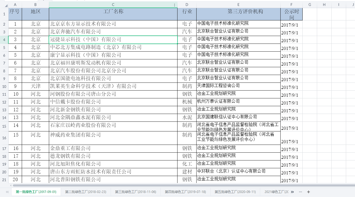Click the 机械 industry cell
This screenshot has width=355, height=197.
tap(187, 102)
